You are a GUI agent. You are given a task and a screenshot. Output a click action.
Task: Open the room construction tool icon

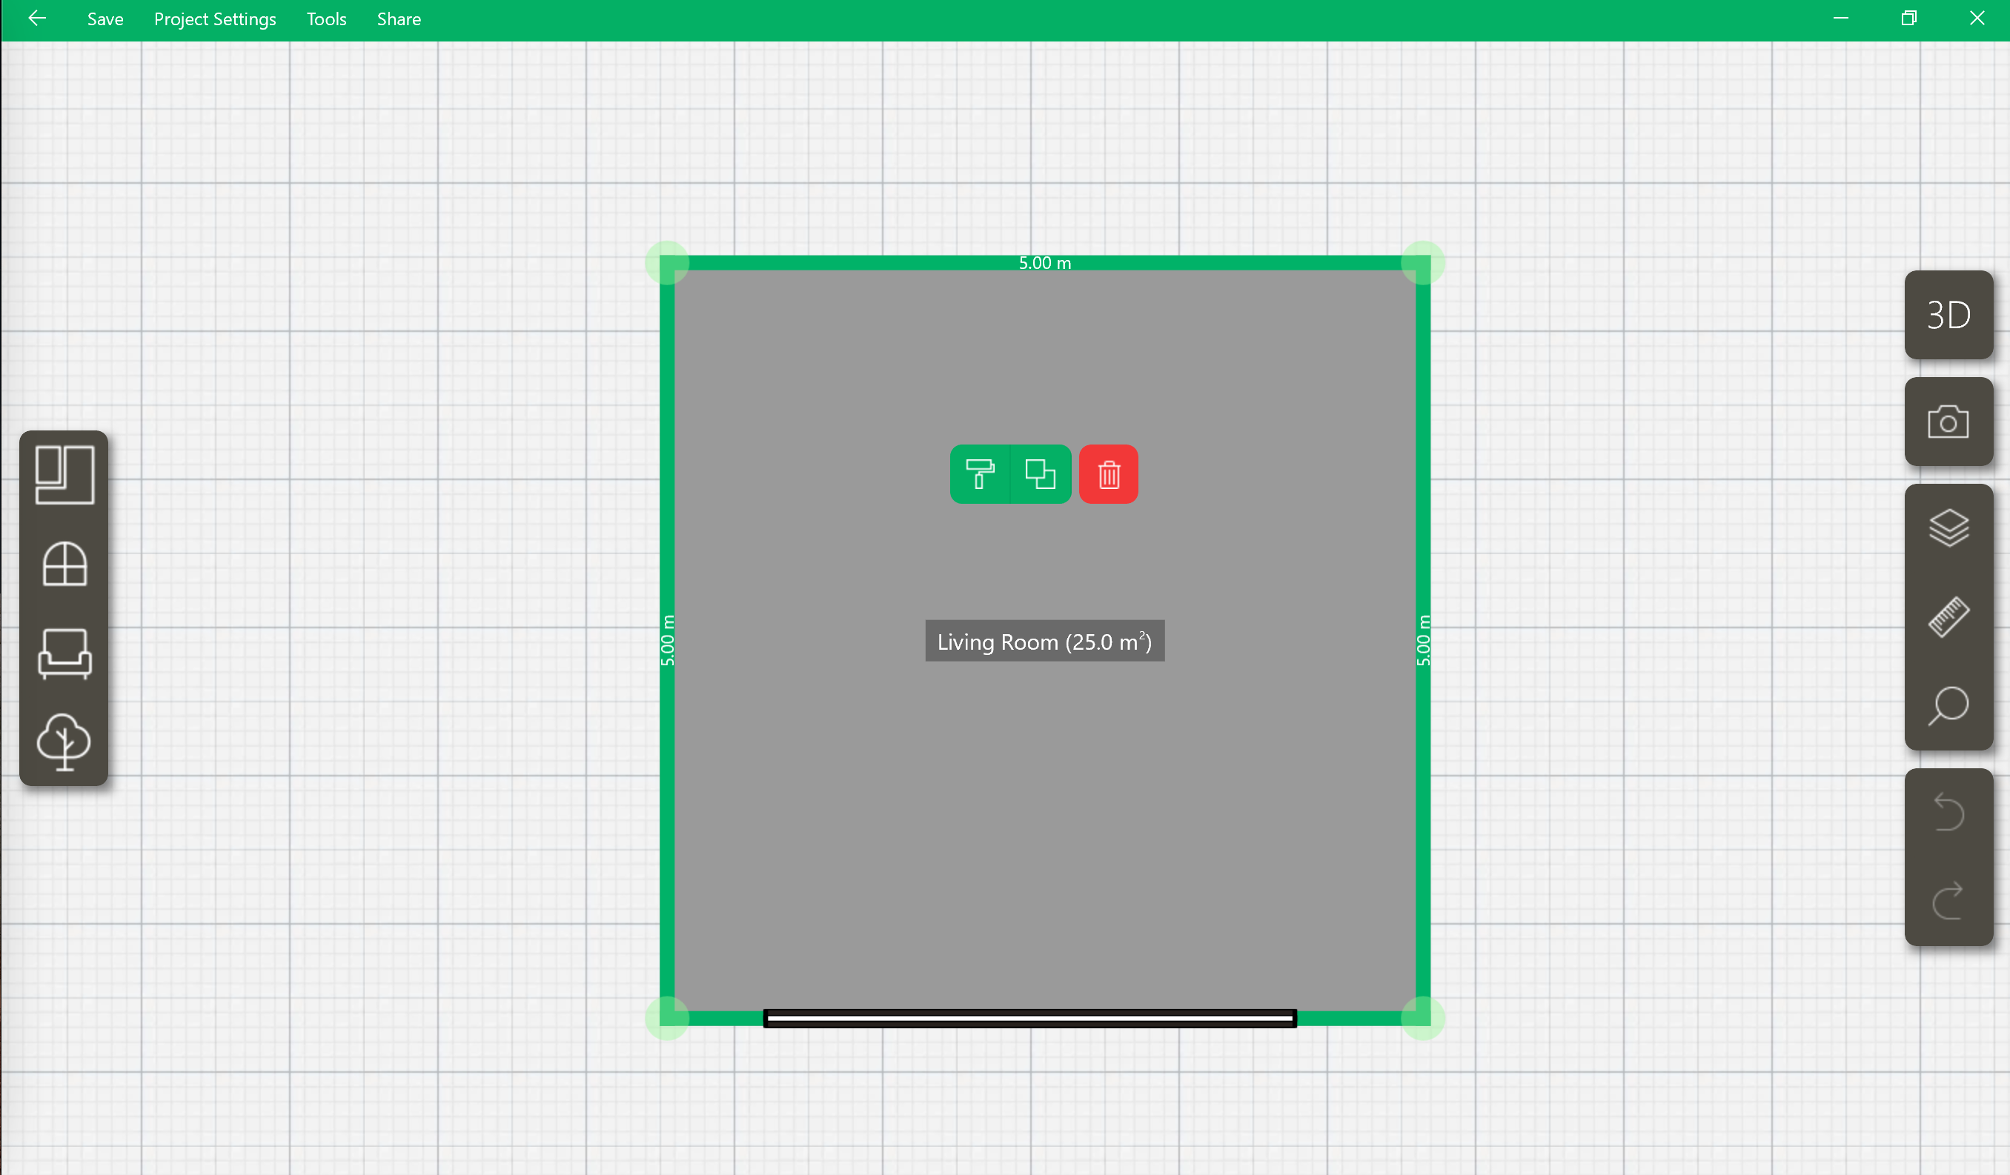(x=64, y=475)
